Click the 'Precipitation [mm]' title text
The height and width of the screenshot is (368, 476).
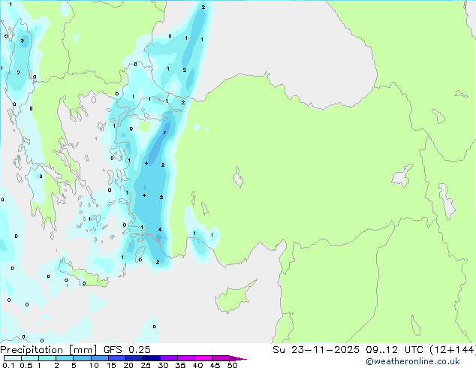coord(49,350)
